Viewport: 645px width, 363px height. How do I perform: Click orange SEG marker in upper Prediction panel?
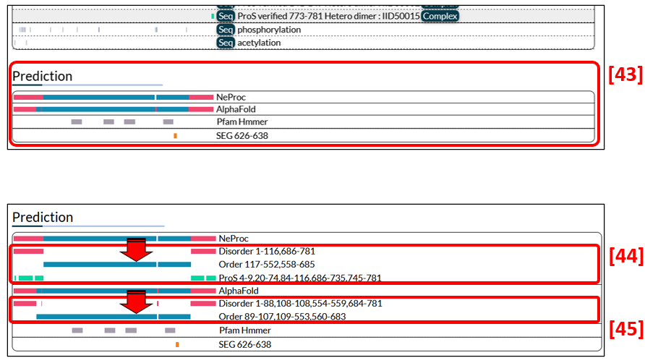[x=175, y=136]
